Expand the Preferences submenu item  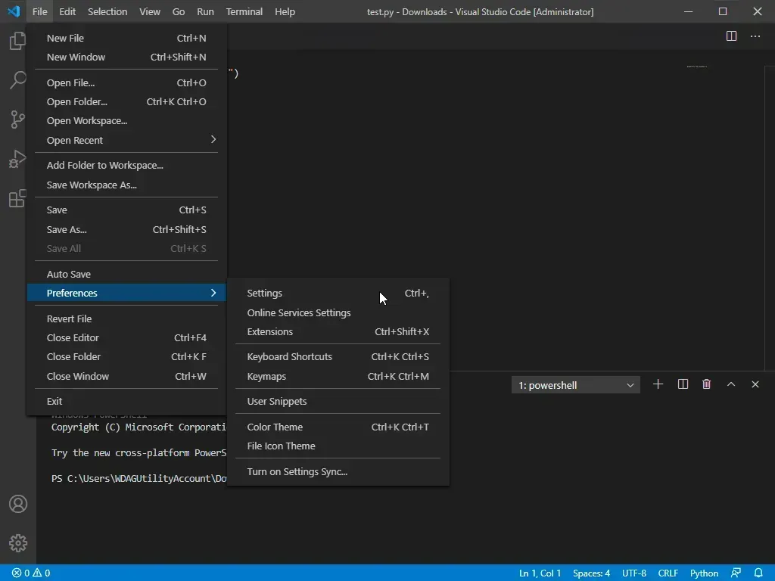point(126,293)
